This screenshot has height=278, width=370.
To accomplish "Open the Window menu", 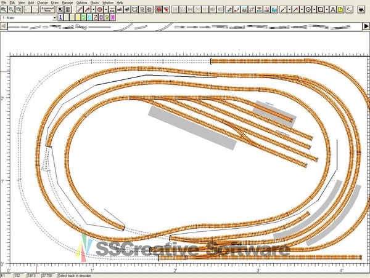I will [108, 2].
